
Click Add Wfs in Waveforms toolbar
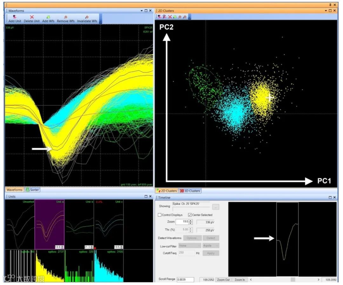pos(48,19)
